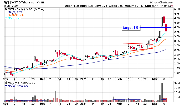Click the 1.50 price axis label
The image size is (184, 106).
[x=177, y=73]
